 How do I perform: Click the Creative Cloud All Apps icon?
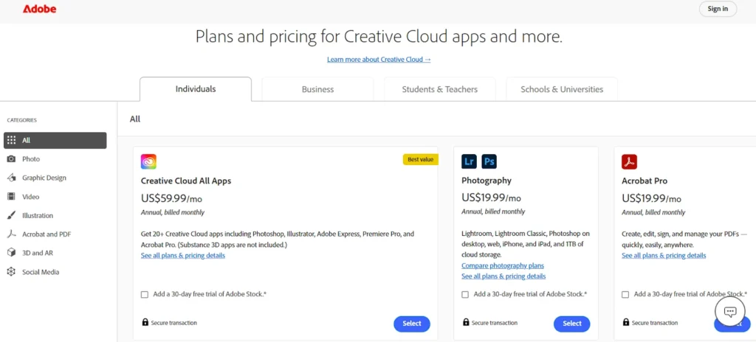(x=148, y=161)
